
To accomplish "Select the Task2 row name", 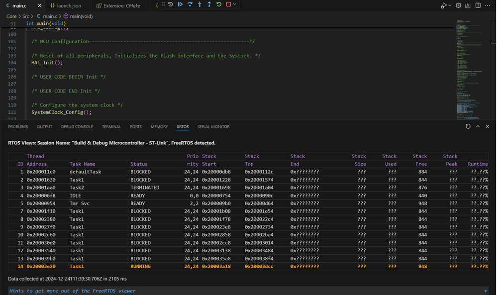I will click(x=77, y=188).
